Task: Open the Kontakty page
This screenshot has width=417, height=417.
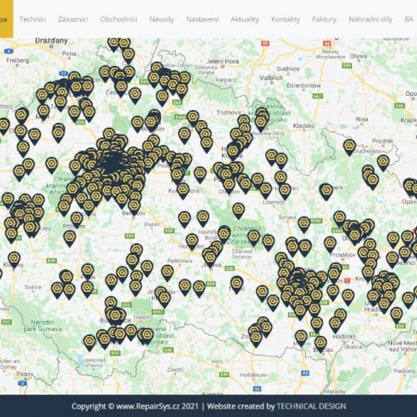Action: (x=285, y=19)
